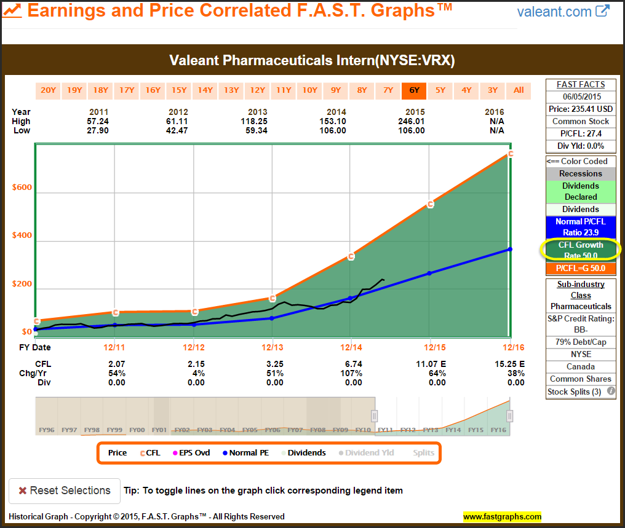Open the valeant.com external link icon

603,10
